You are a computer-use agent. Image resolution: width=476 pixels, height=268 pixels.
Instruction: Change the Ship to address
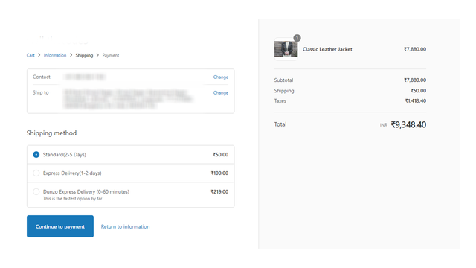point(221,92)
